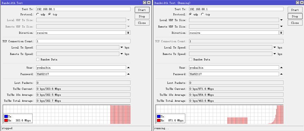Click Test To address field in running window
304x131 pixels.
click(236, 9)
